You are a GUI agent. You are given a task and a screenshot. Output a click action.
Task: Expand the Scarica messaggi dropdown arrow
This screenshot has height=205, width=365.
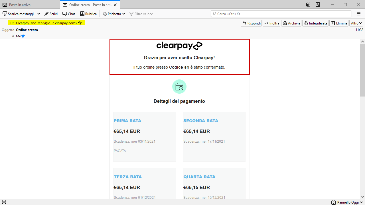[x=38, y=14]
